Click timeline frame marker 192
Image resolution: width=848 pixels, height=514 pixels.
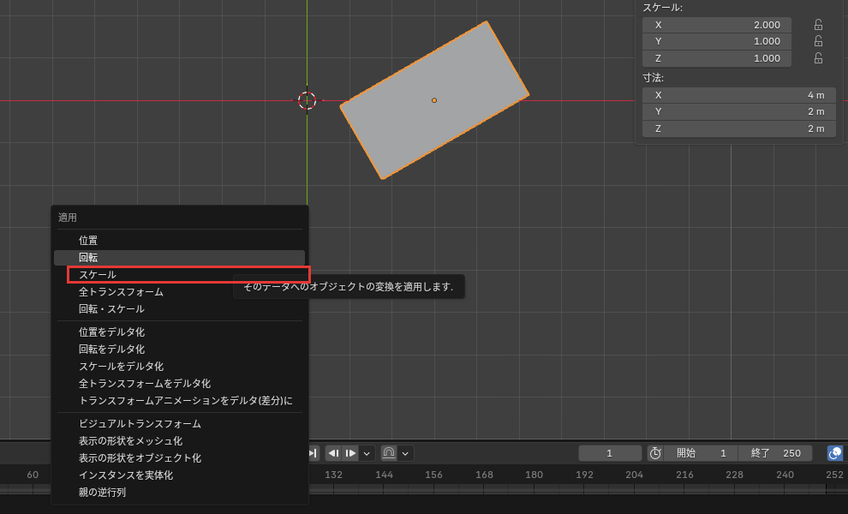coord(584,475)
